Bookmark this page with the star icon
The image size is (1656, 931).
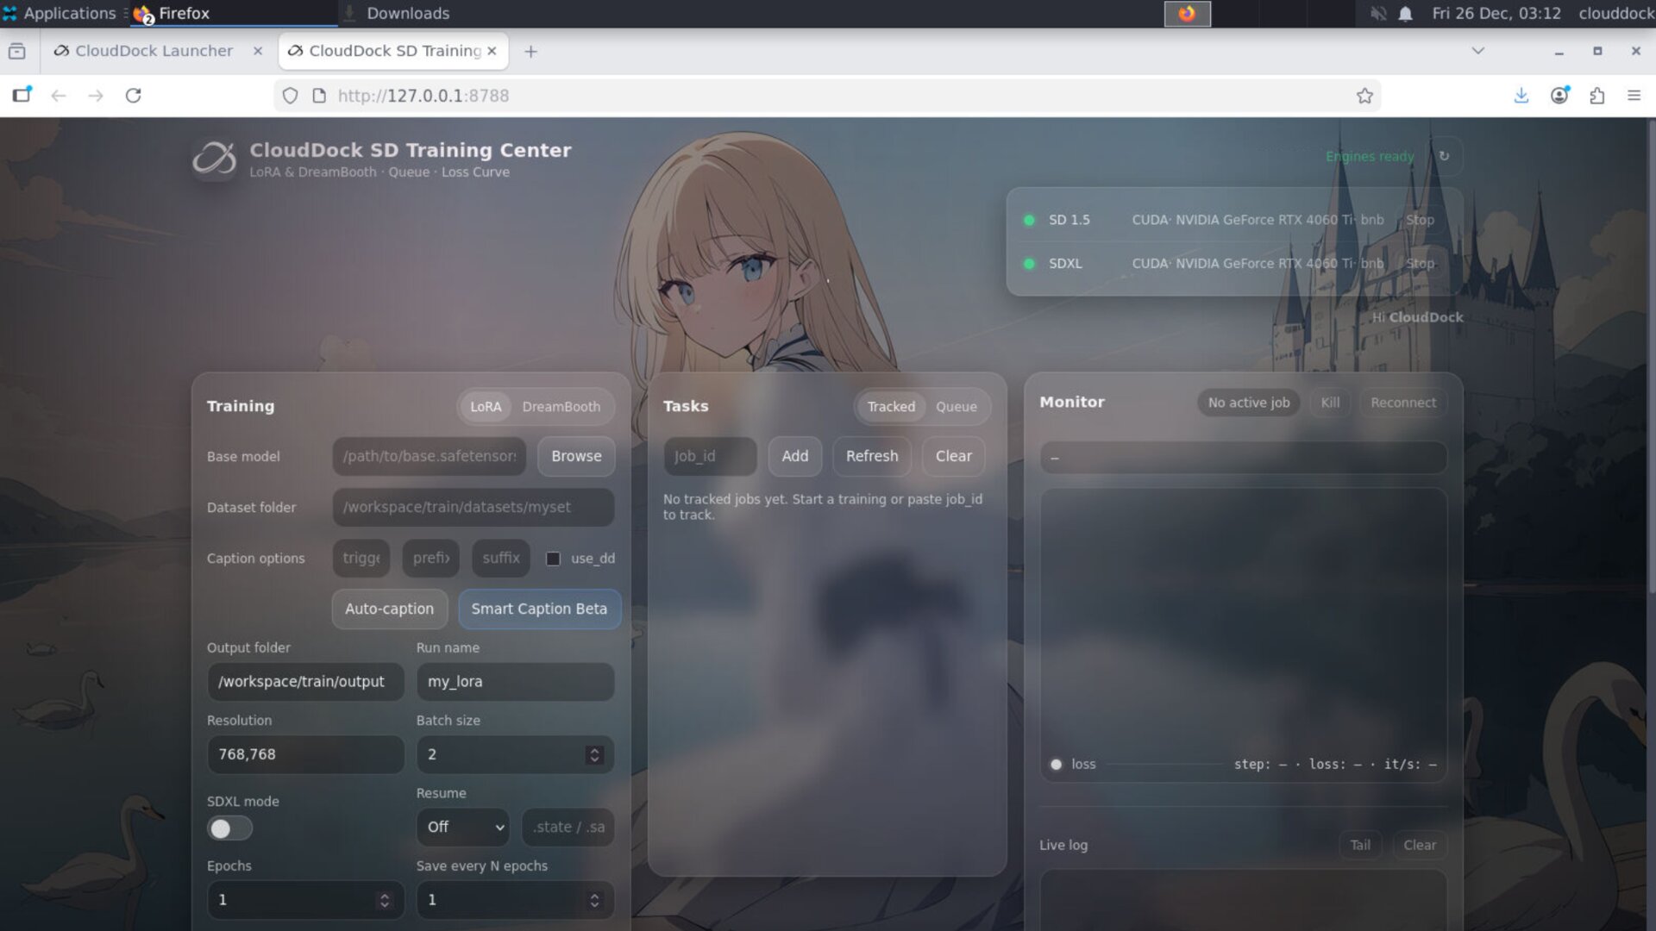1365,96
